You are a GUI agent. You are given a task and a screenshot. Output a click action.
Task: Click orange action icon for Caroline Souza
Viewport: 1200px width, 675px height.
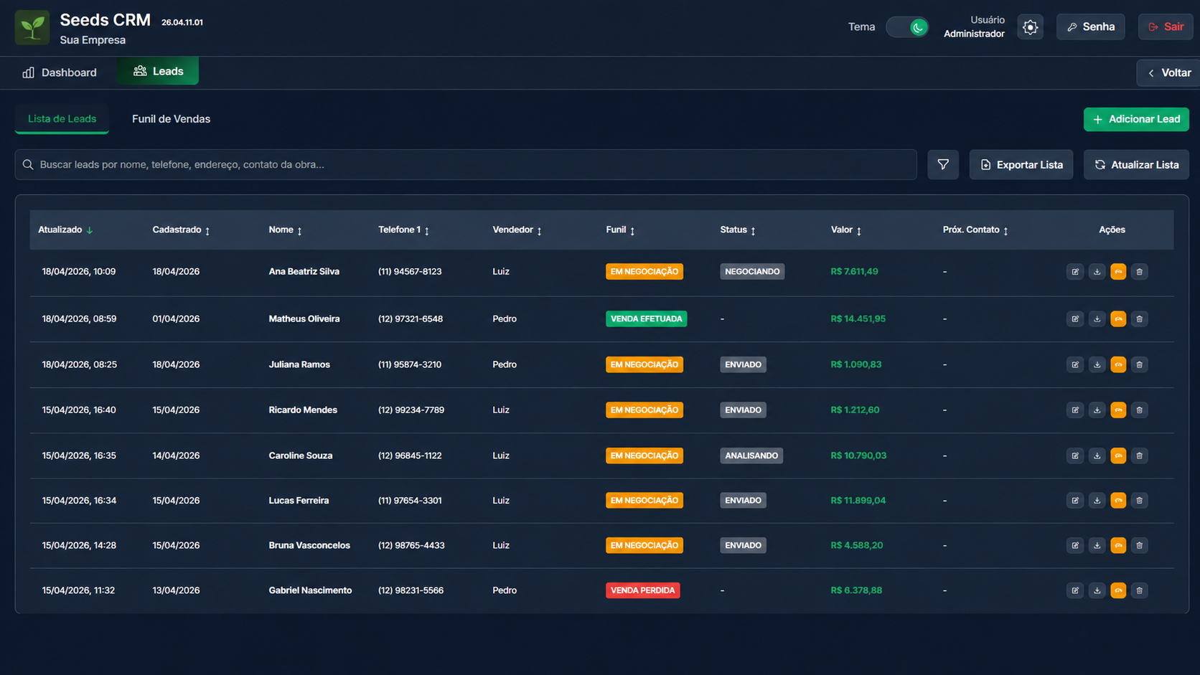coord(1118,455)
